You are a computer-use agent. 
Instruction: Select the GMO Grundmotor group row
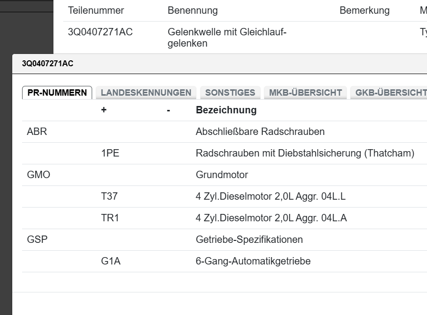39,175
